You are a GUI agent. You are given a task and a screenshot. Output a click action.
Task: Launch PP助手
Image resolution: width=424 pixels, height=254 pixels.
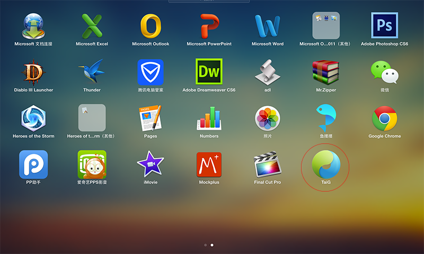(x=33, y=165)
